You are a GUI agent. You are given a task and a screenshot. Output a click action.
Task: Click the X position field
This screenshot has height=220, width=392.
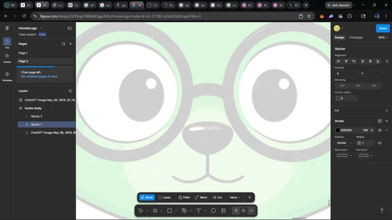pyautogui.click(x=346, y=74)
